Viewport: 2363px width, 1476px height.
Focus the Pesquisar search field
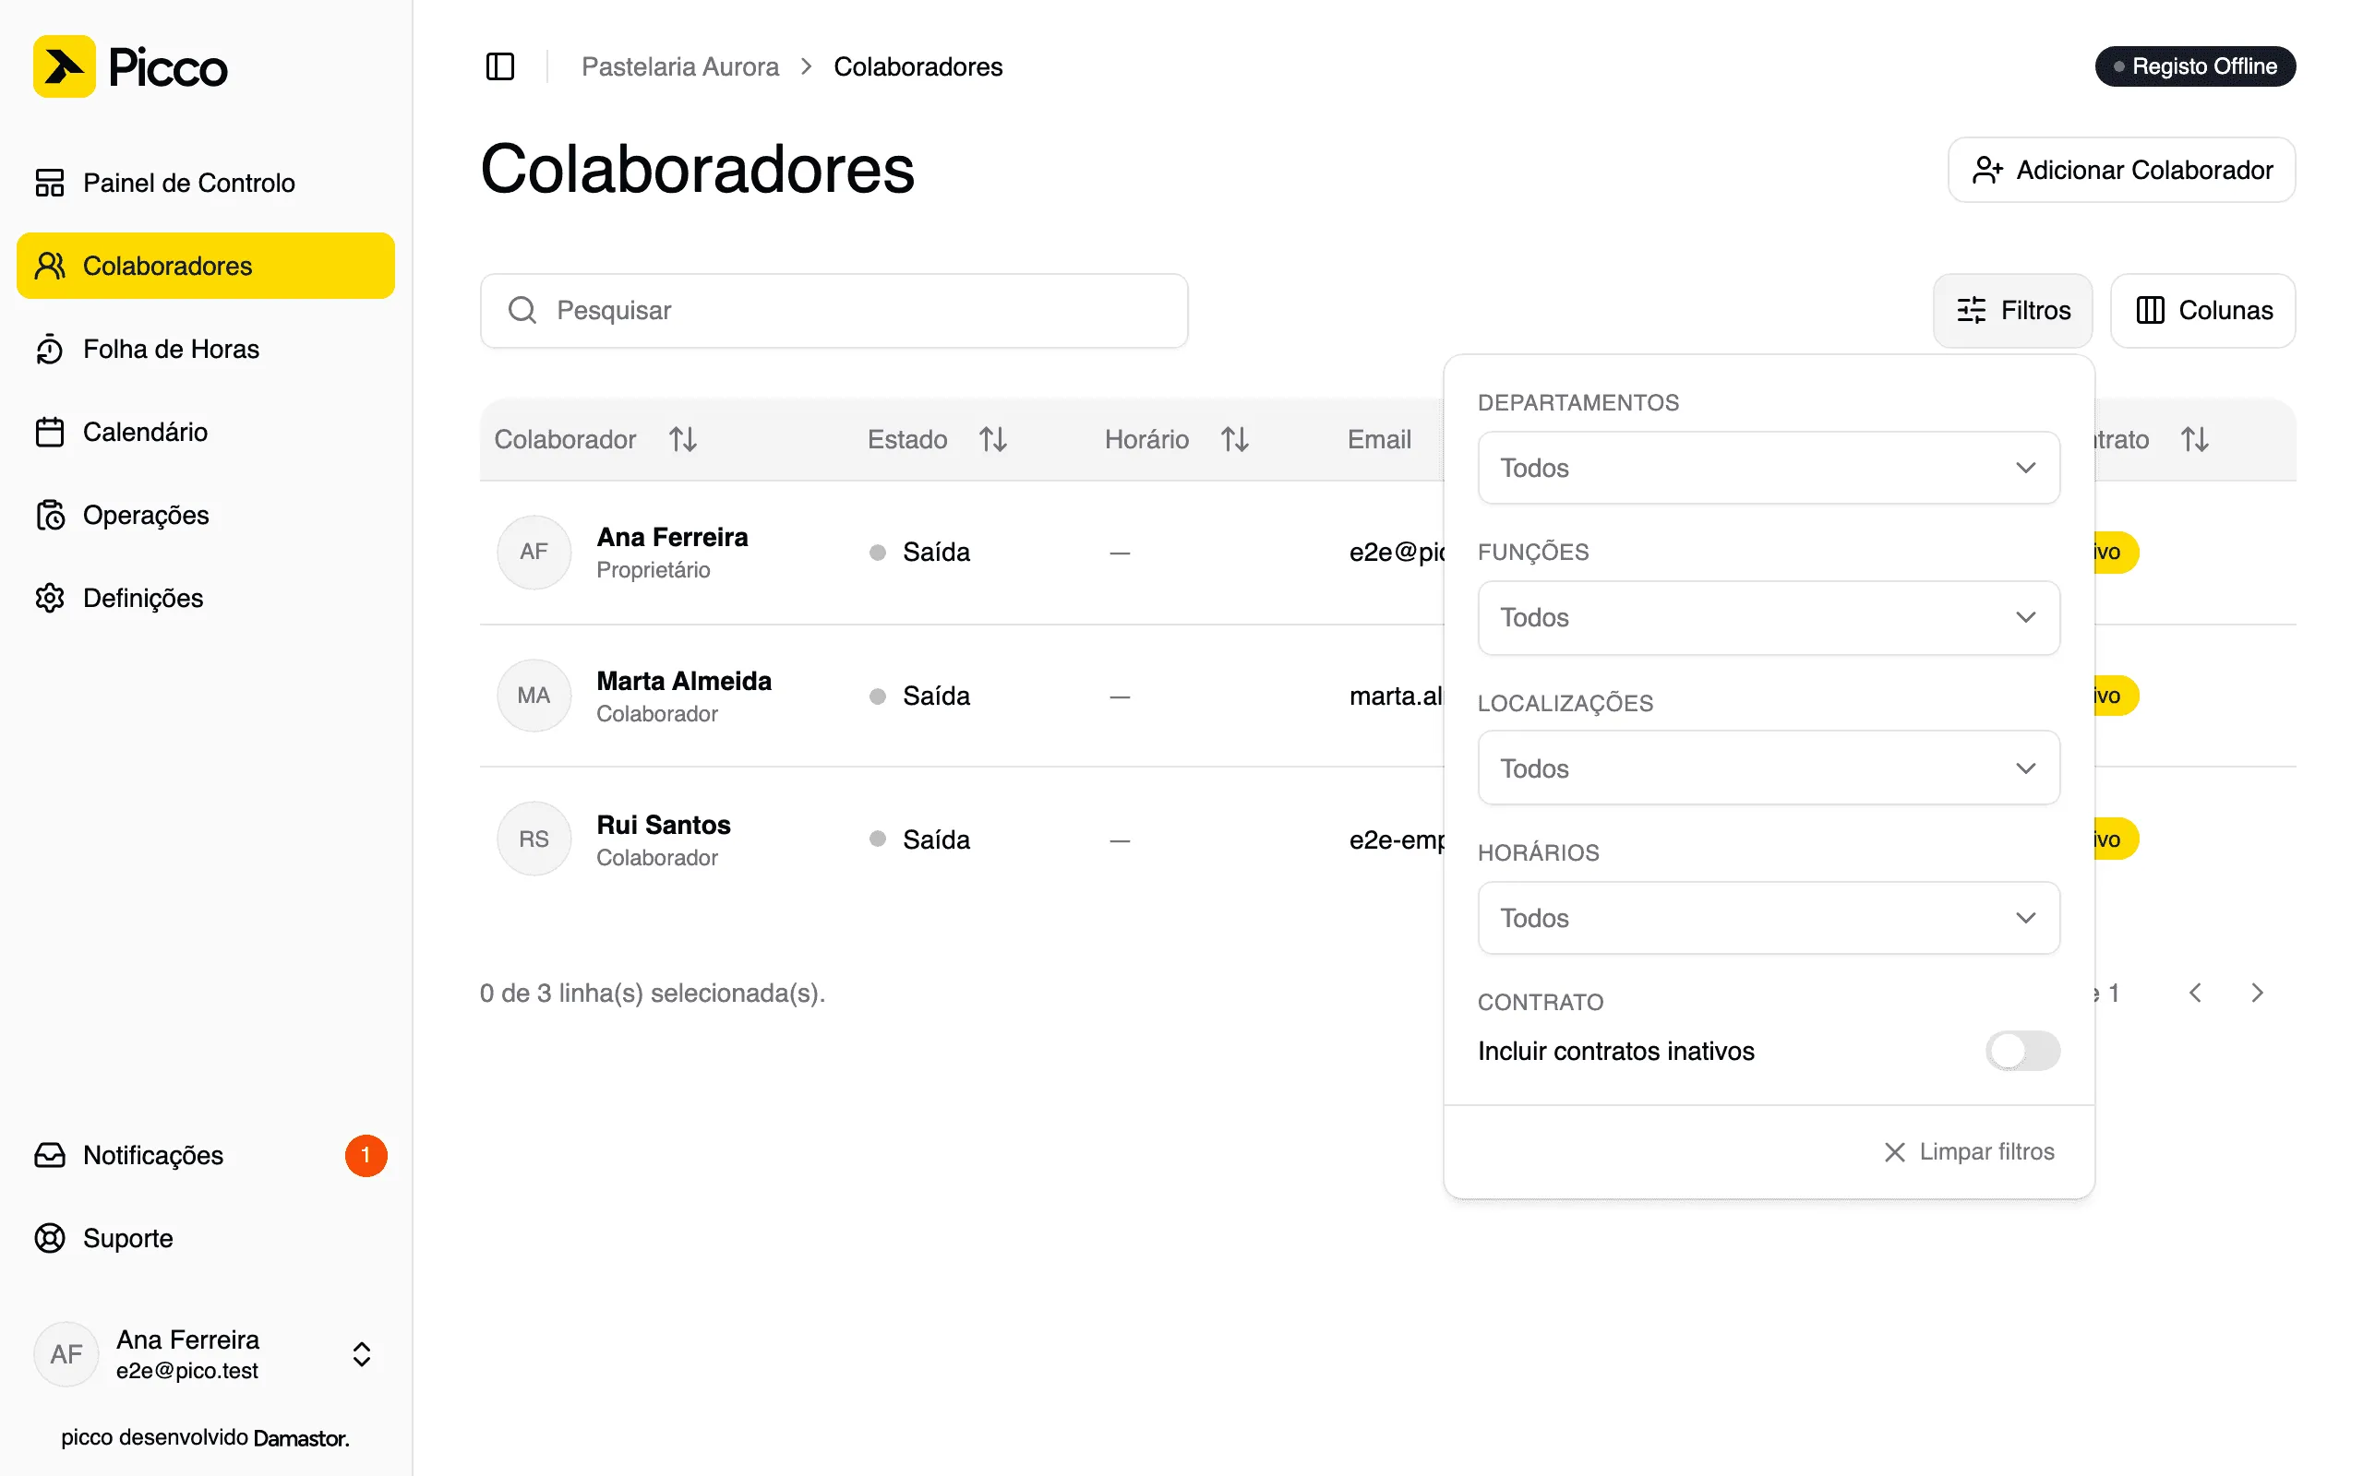[x=834, y=311]
